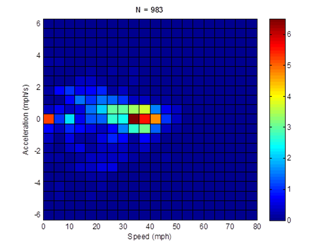The image size is (330, 247).
Task: Click the bright red cell right of dark red cell
Action: click(144, 119)
